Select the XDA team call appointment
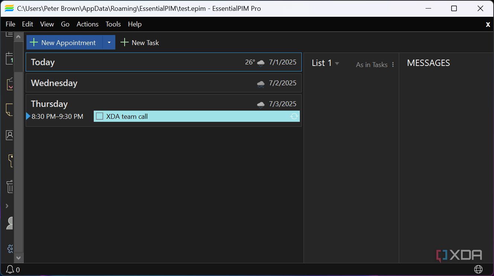The image size is (494, 276). click(197, 116)
